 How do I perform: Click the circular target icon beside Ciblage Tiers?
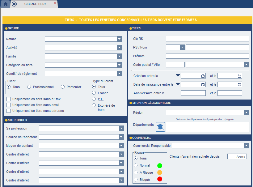tap(14, 4)
